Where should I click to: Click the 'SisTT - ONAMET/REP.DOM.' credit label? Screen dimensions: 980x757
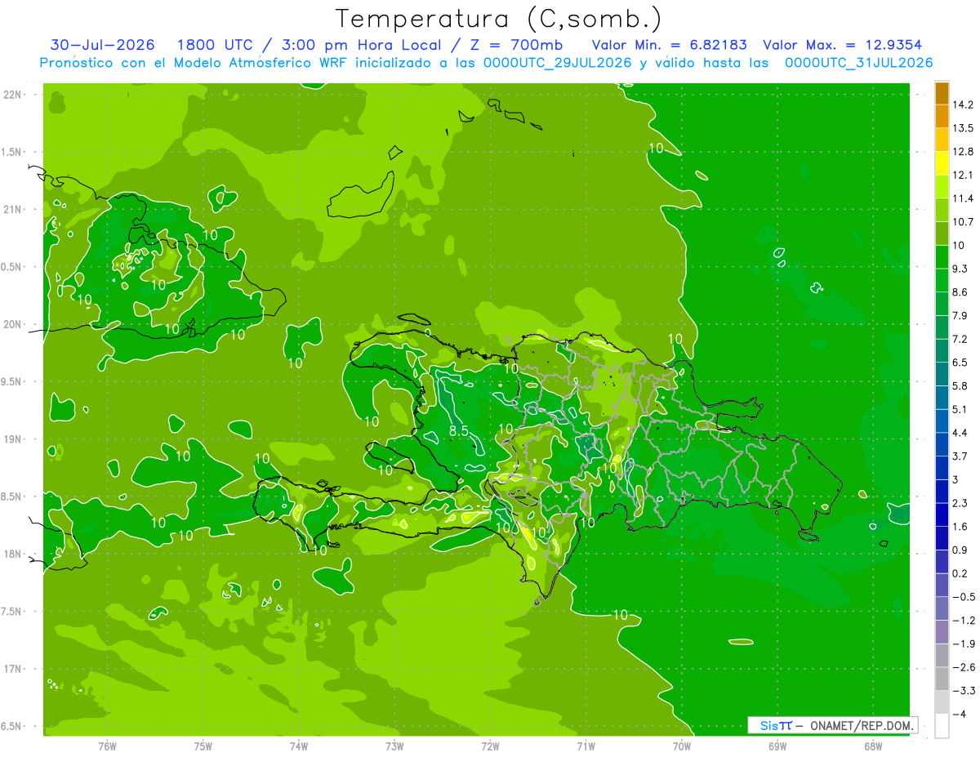832,725
